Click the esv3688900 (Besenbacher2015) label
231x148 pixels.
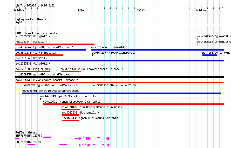click(x=114, y=85)
